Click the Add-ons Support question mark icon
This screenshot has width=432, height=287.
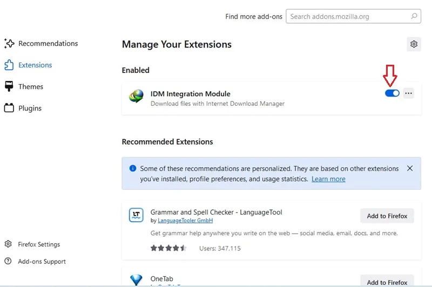[x=8, y=261]
